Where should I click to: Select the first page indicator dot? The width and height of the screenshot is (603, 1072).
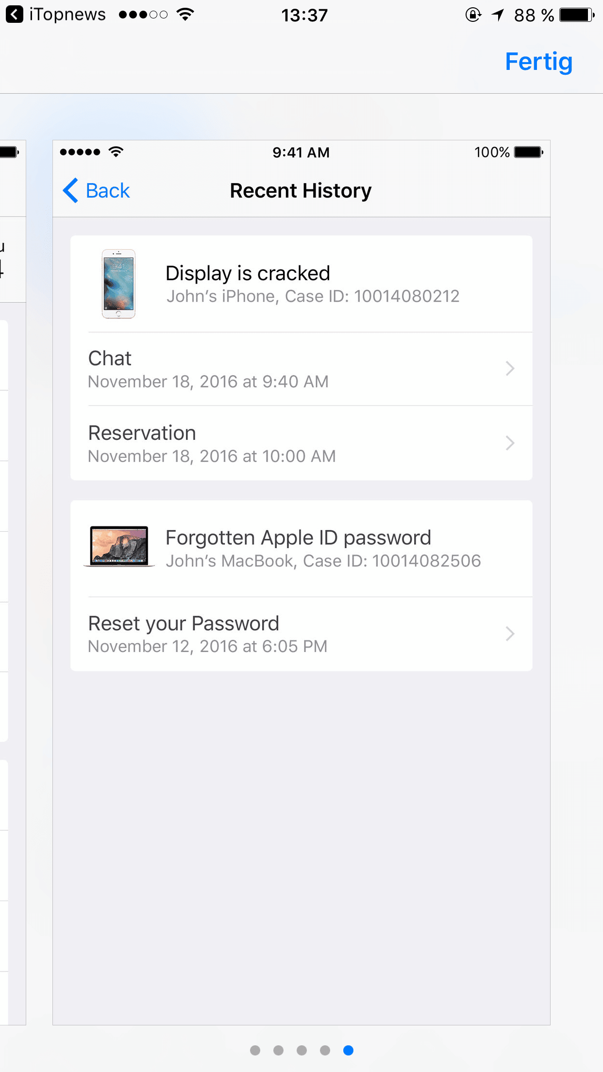pyautogui.click(x=255, y=1050)
